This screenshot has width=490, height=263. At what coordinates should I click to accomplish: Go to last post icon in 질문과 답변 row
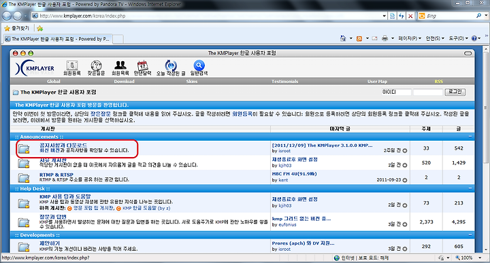(405, 224)
